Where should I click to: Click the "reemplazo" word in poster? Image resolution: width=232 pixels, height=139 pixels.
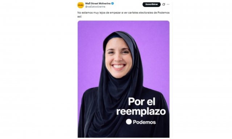tap(141, 111)
